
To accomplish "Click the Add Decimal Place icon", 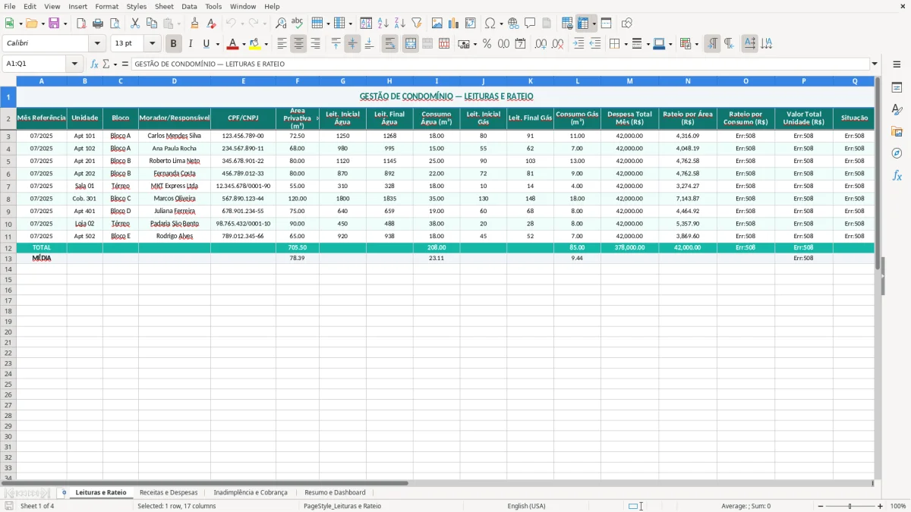I will [x=541, y=44].
